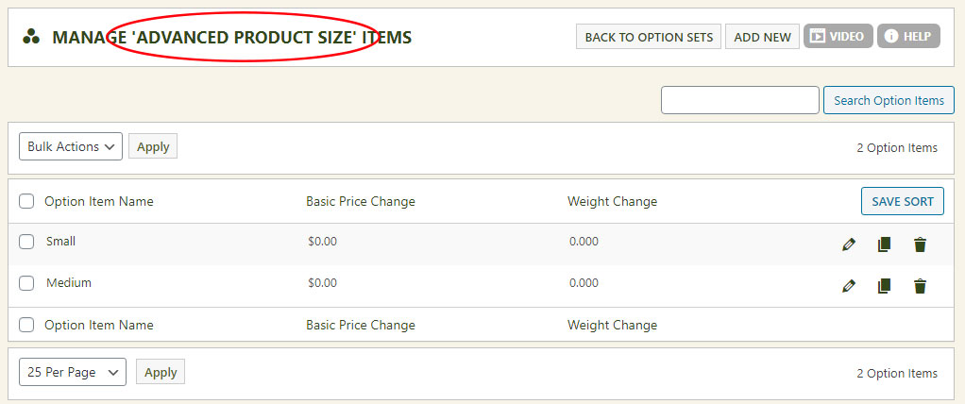Image resolution: width=965 pixels, height=404 pixels.
Task: Delete the Medium option item with trash icon
Action: tap(920, 286)
